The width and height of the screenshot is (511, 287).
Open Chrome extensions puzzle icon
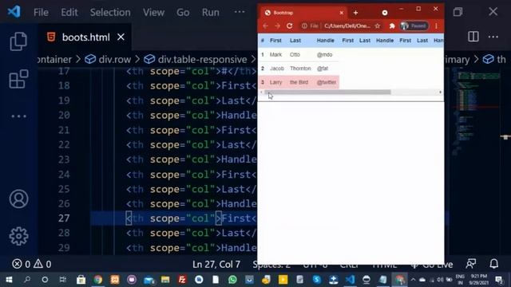pyautogui.click(x=392, y=26)
